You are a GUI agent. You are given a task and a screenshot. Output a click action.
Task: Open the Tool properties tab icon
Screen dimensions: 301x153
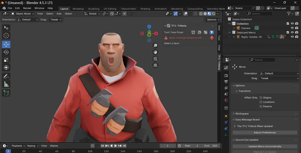click(226, 68)
